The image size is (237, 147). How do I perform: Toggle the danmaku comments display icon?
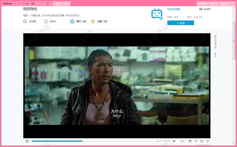pyautogui.click(x=190, y=141)
